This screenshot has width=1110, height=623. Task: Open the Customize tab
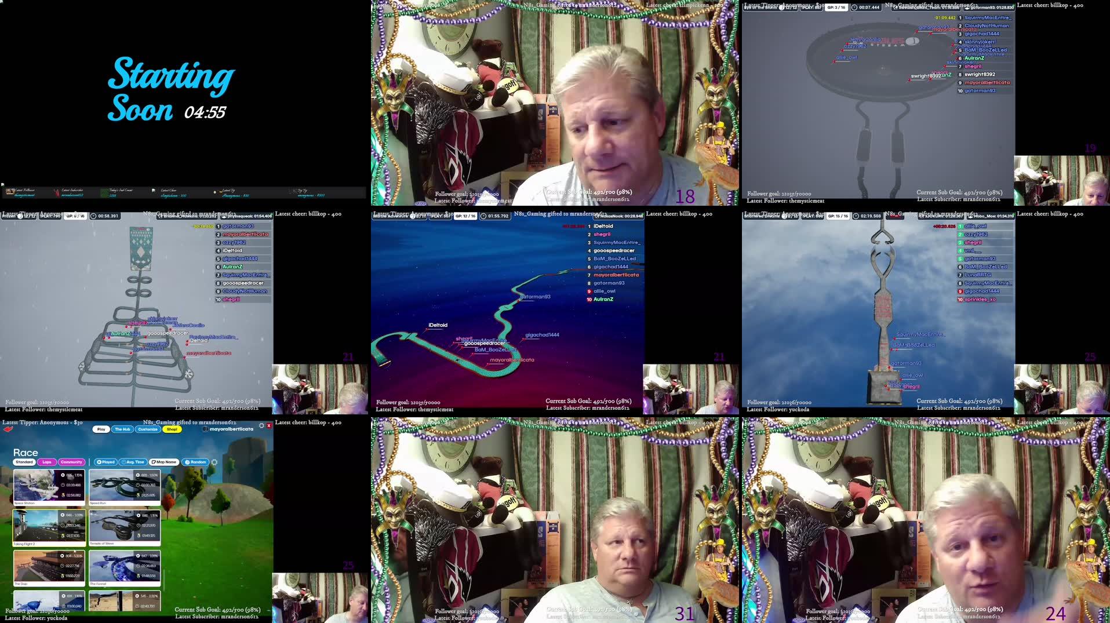148,429
